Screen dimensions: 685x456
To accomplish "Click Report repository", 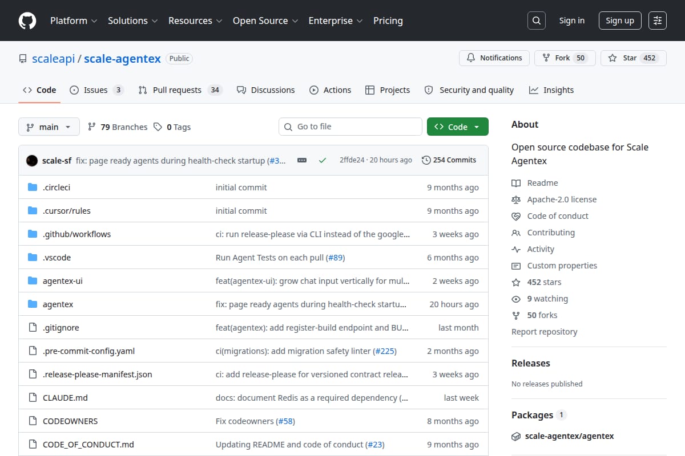I will click(545, 332).
